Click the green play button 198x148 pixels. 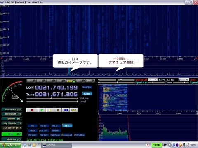click(42, 110)
